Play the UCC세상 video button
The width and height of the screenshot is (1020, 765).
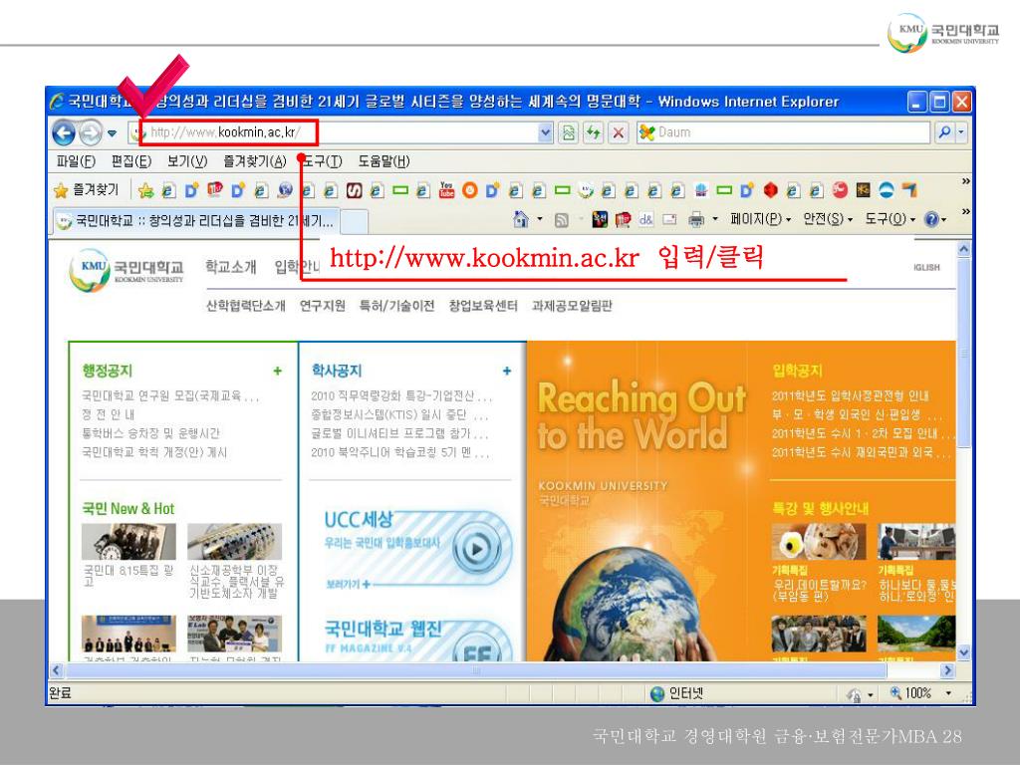pyautogui.click(x=477, y=549)
